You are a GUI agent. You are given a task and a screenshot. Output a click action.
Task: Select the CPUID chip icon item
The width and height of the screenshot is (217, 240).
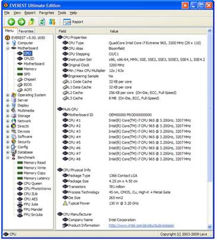pos(20,59)
